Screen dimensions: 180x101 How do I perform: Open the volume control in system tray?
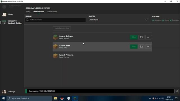(x=163, y=98)
